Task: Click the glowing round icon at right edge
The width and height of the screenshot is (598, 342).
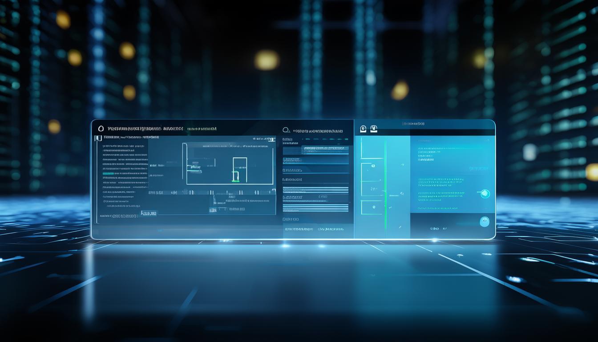Action: 485,193
